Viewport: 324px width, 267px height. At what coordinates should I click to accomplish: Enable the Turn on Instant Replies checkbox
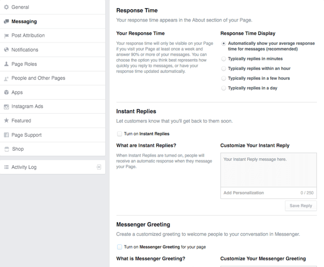click(x=119, y=134)
